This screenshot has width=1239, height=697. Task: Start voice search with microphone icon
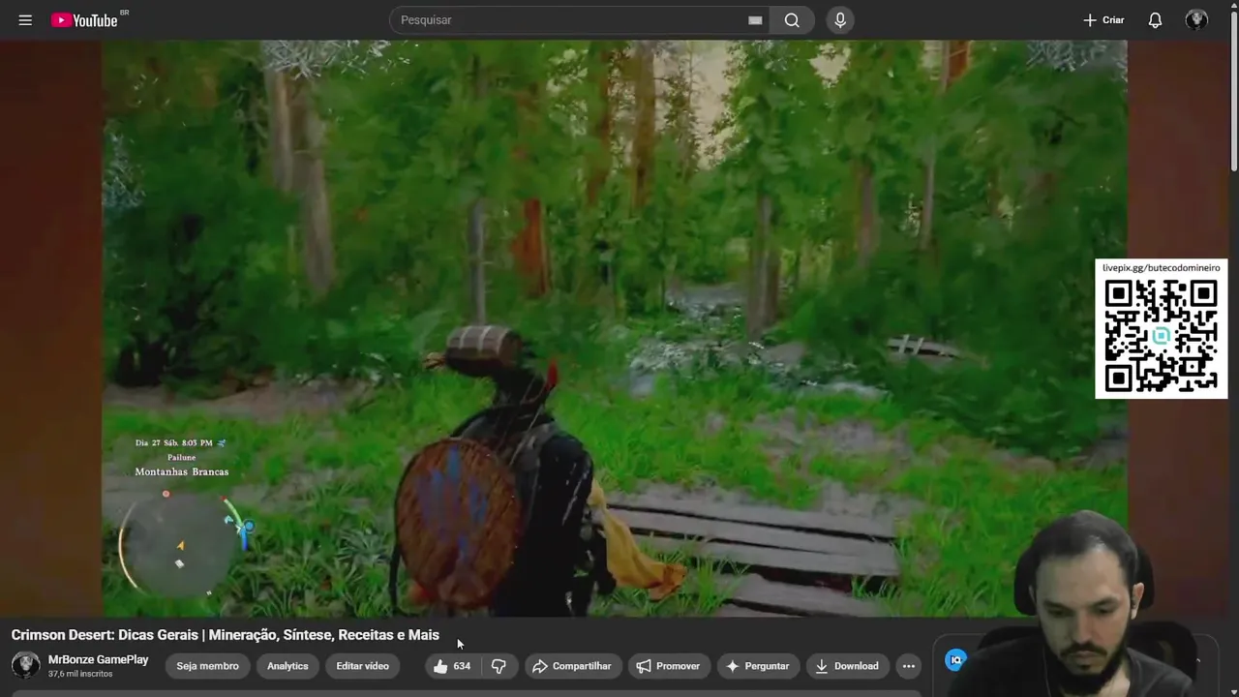[x=840, y=20]
